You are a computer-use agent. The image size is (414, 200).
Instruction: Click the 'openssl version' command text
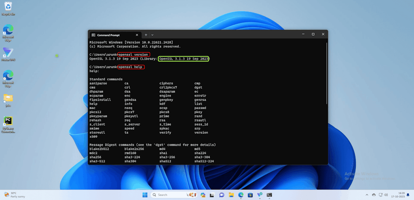click(x=133, y=55)
